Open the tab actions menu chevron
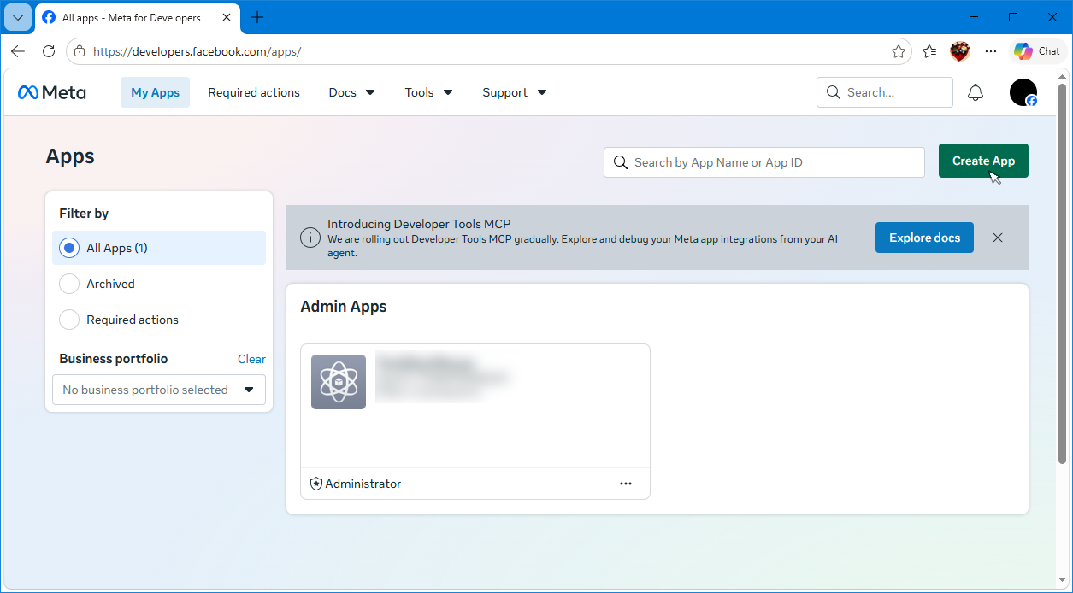 click(18, 17)
